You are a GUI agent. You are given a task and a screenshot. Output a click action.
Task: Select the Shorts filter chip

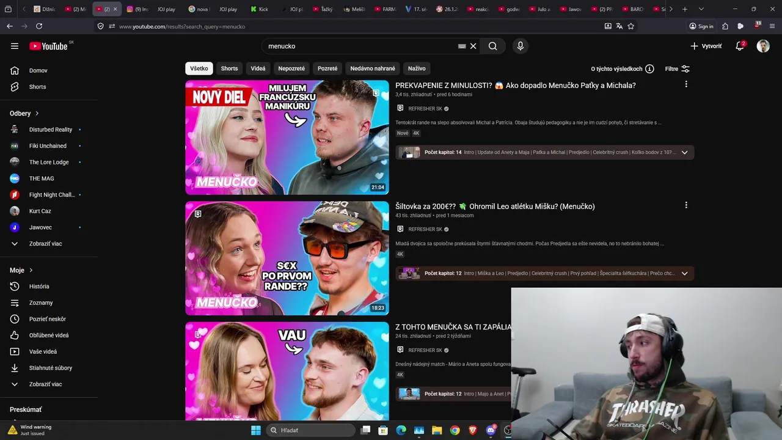click(x=229, y=68)
